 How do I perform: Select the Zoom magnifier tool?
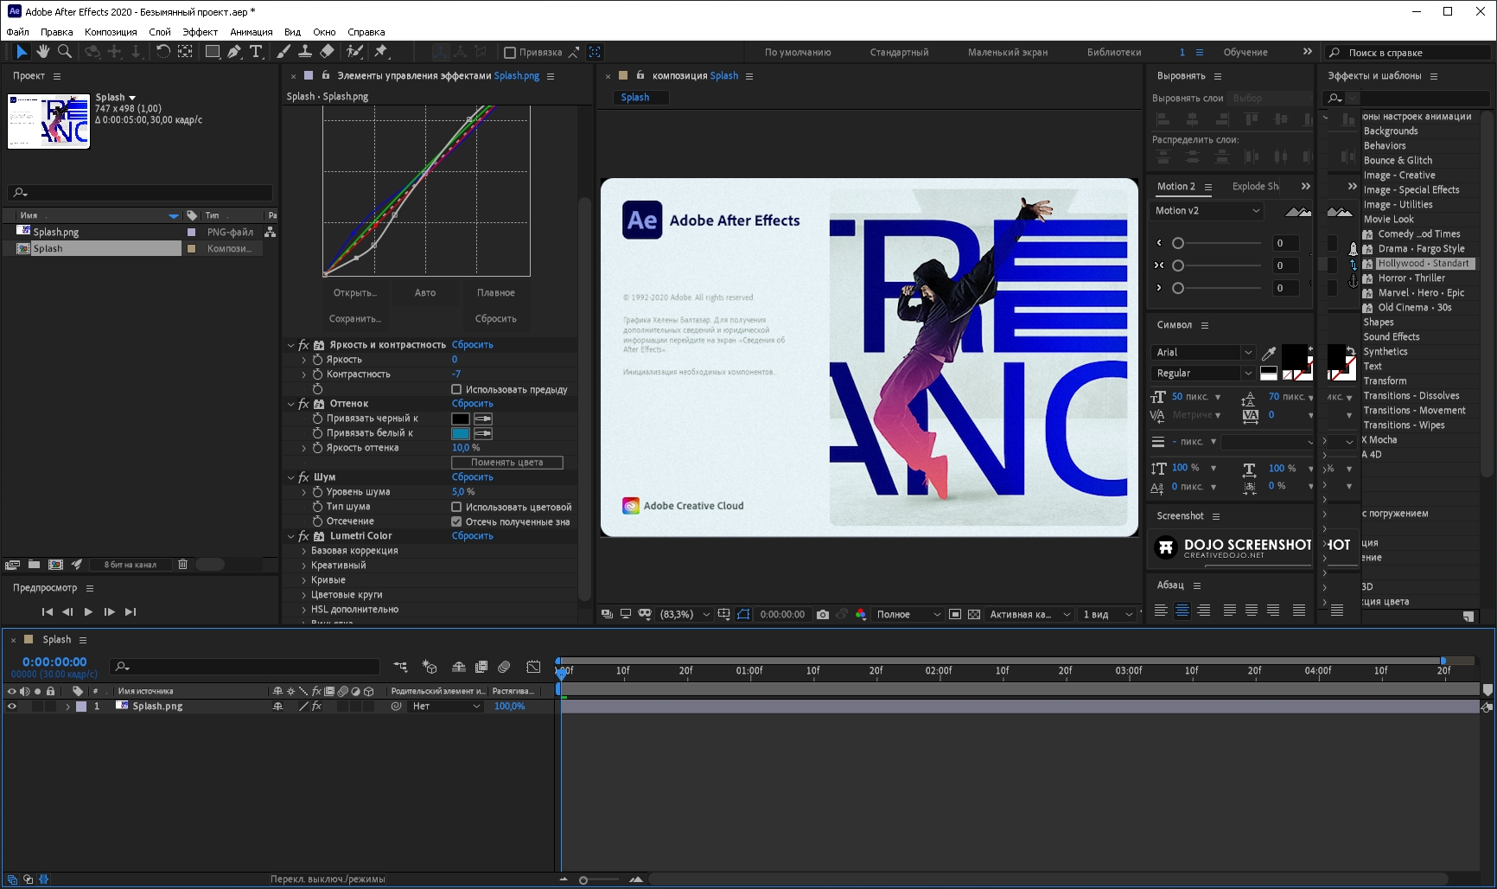(65, 52)
